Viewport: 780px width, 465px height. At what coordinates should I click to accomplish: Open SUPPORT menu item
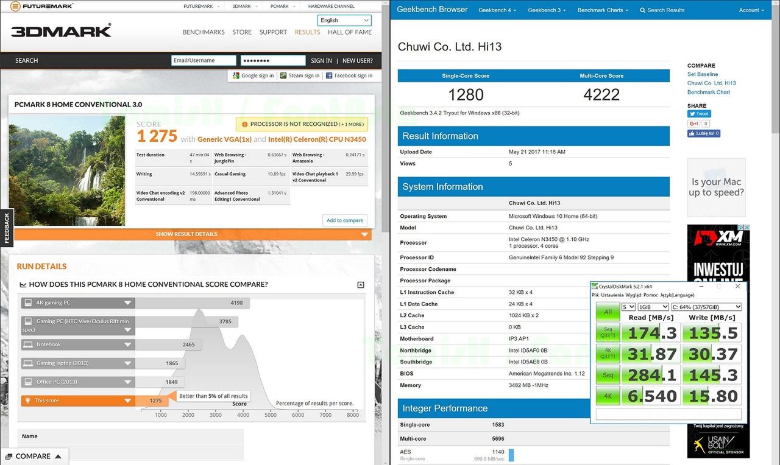[273, 32]
